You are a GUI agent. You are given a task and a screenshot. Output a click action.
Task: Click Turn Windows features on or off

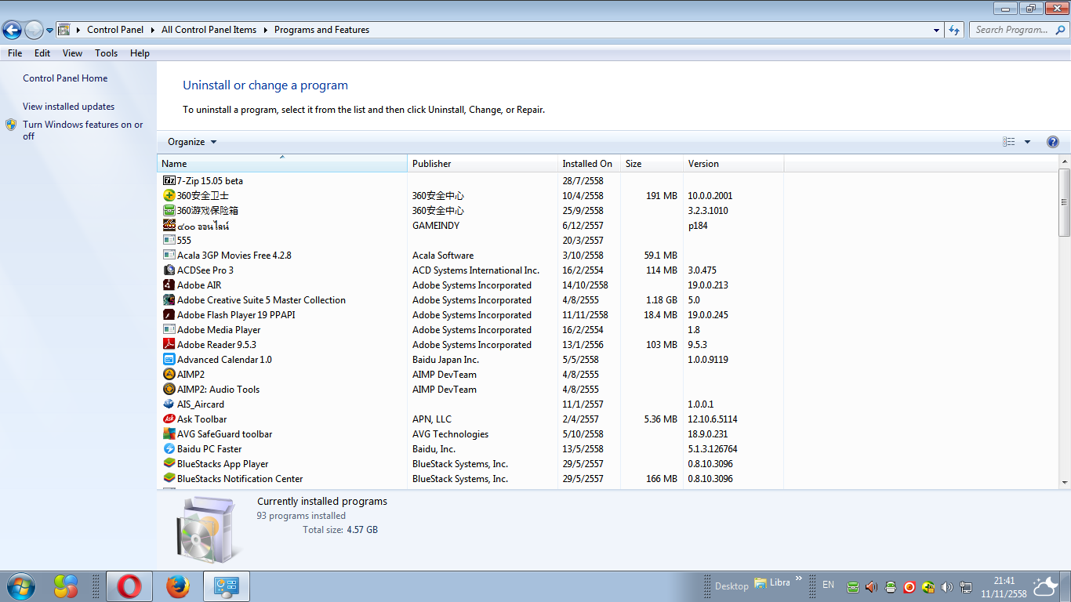(83, 130)
